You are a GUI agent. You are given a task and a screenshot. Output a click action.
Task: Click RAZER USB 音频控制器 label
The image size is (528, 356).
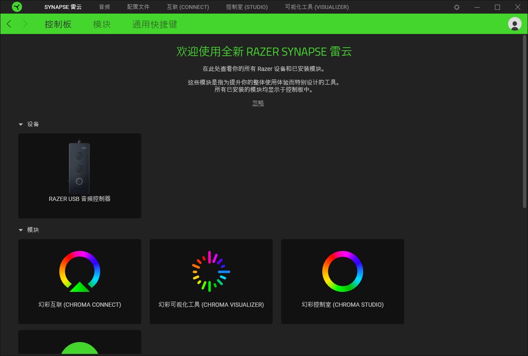click(80, 199)
